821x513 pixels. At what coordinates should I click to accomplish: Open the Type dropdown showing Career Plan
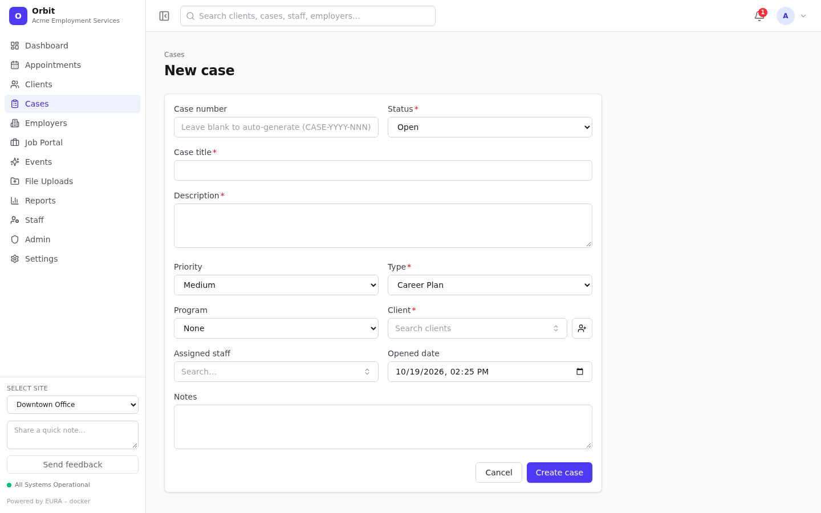[x=490, y=285]
